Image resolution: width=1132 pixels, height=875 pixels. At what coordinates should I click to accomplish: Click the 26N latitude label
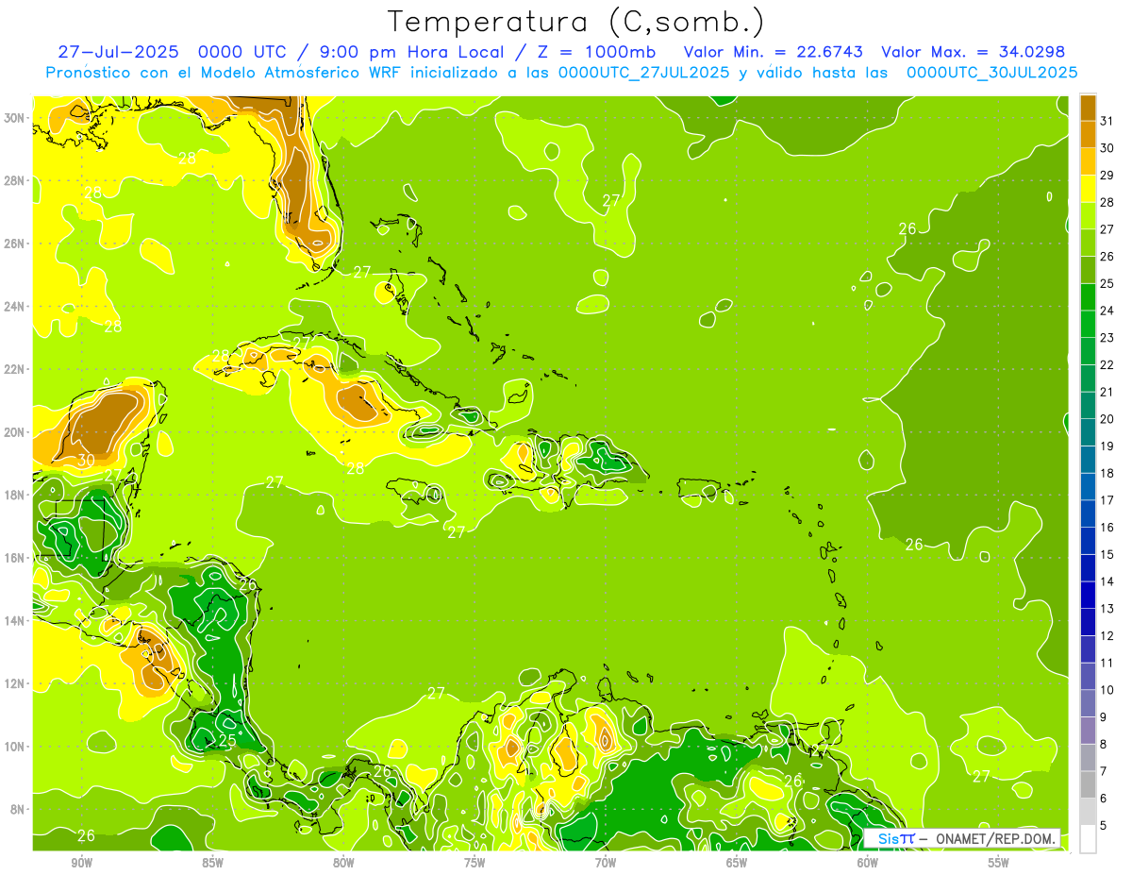pyautogui.click(x=15, y=244)
